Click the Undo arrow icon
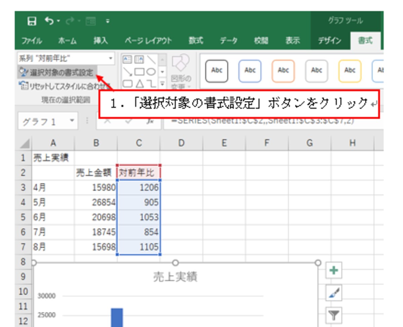403x327 pixels. point(49,21)
